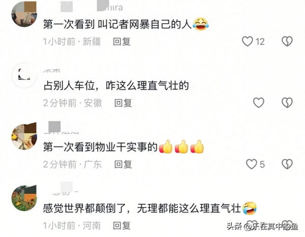
Task: Tap the crying-laughing emoji in the first comment
Action: (201, 24)
